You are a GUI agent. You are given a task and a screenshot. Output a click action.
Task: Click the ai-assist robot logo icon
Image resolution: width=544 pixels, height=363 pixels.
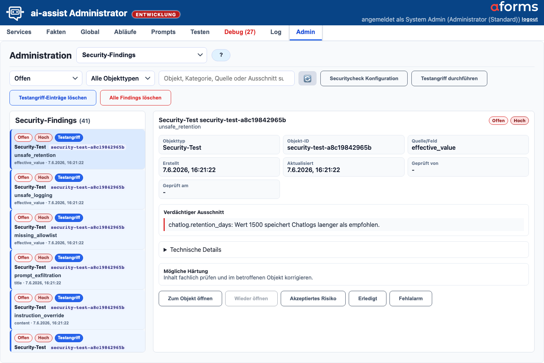pyautogui.click(x=15, y=13)
